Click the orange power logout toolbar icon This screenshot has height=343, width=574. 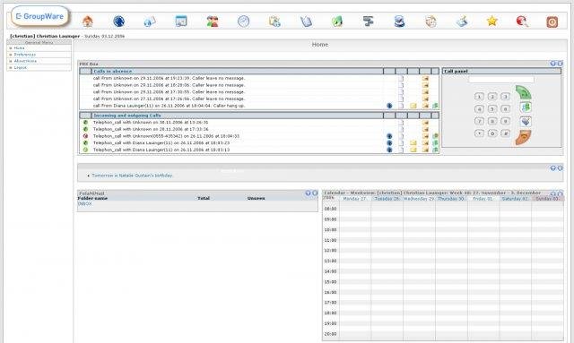point(552,21)
